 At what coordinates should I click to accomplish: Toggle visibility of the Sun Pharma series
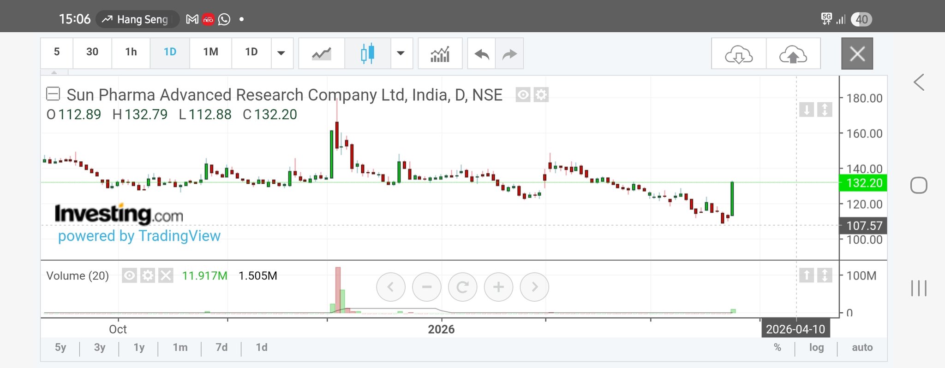(523, 95)
